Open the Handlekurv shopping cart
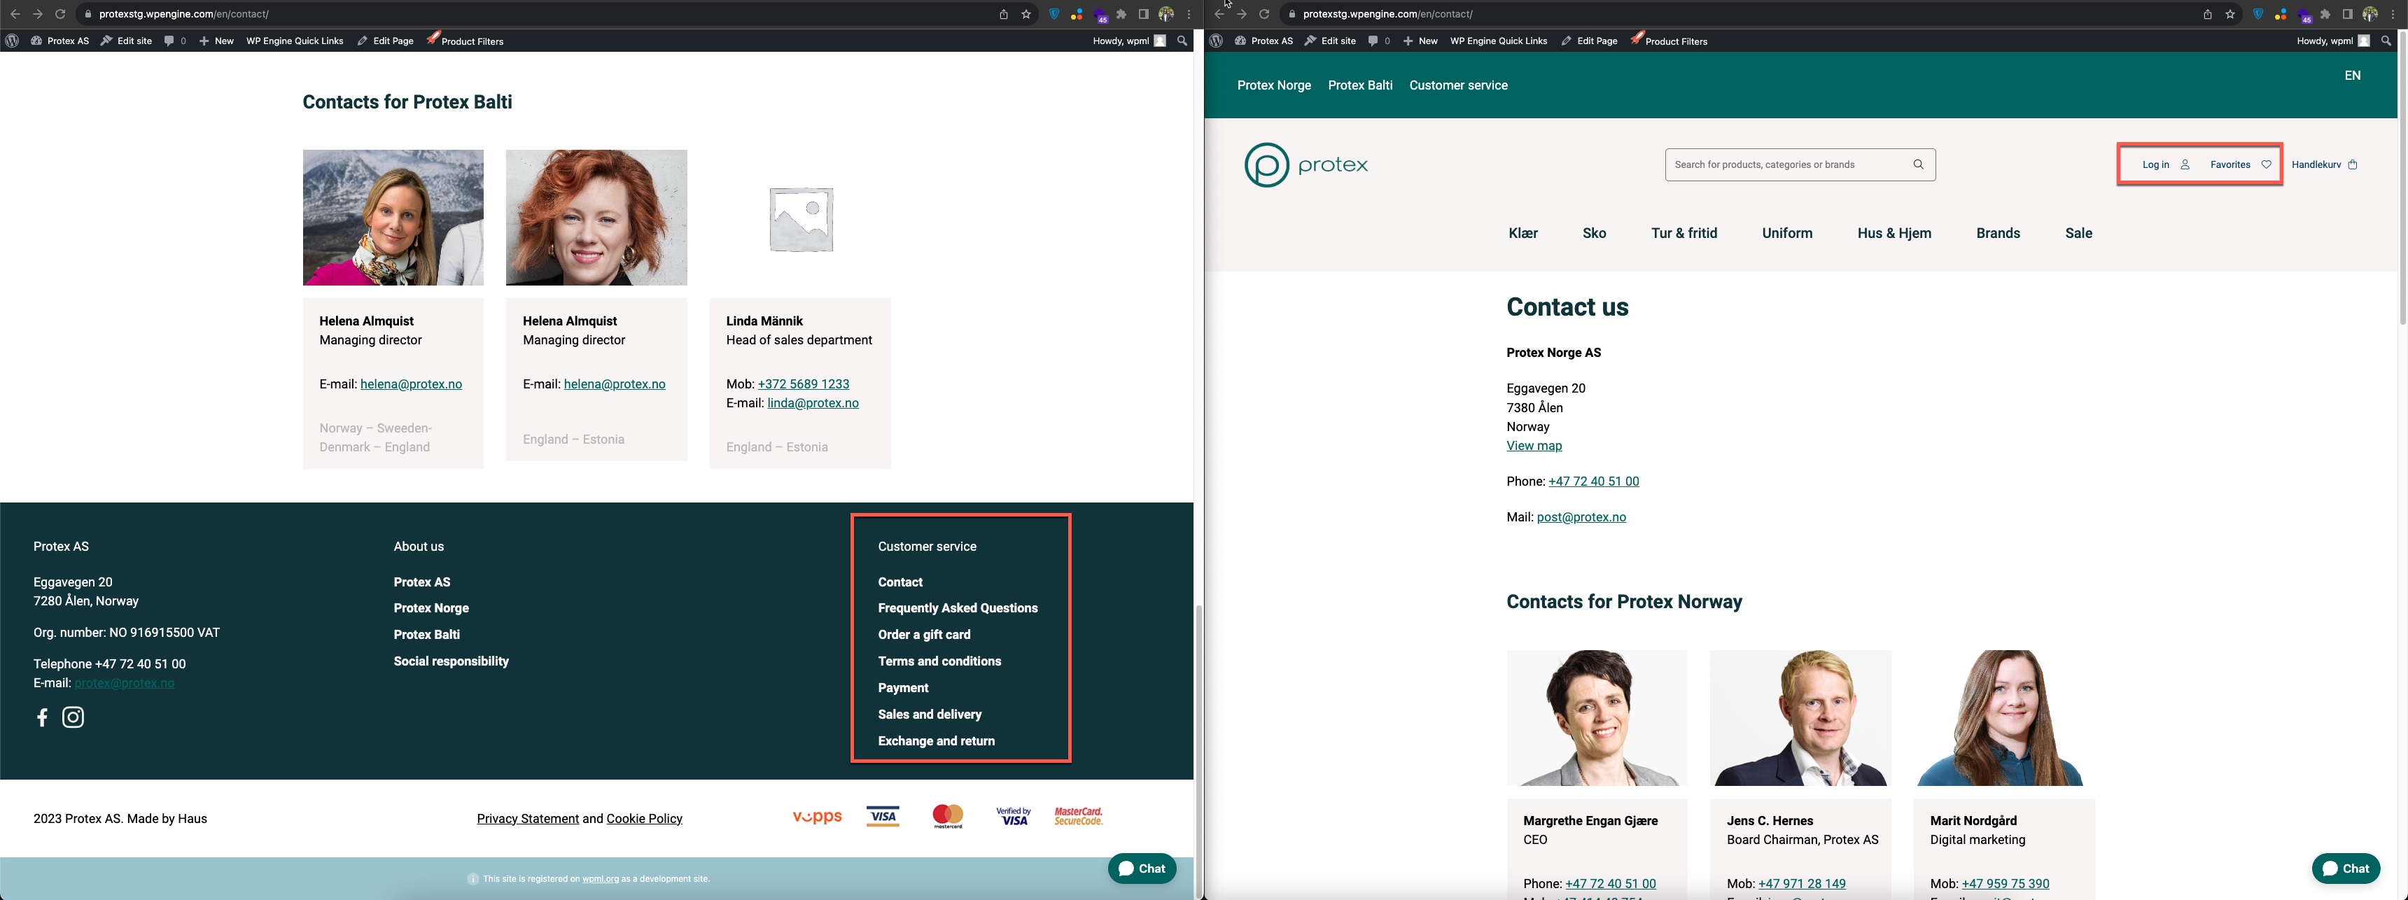Image resolution: width=2408 pixels, height=900 pixels. click(x=2325, y=164)
